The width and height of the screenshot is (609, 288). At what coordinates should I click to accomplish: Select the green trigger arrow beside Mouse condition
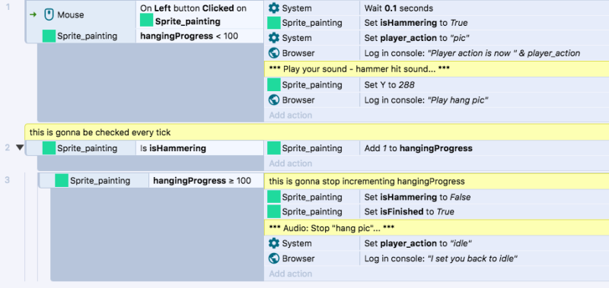pos(33,14)
